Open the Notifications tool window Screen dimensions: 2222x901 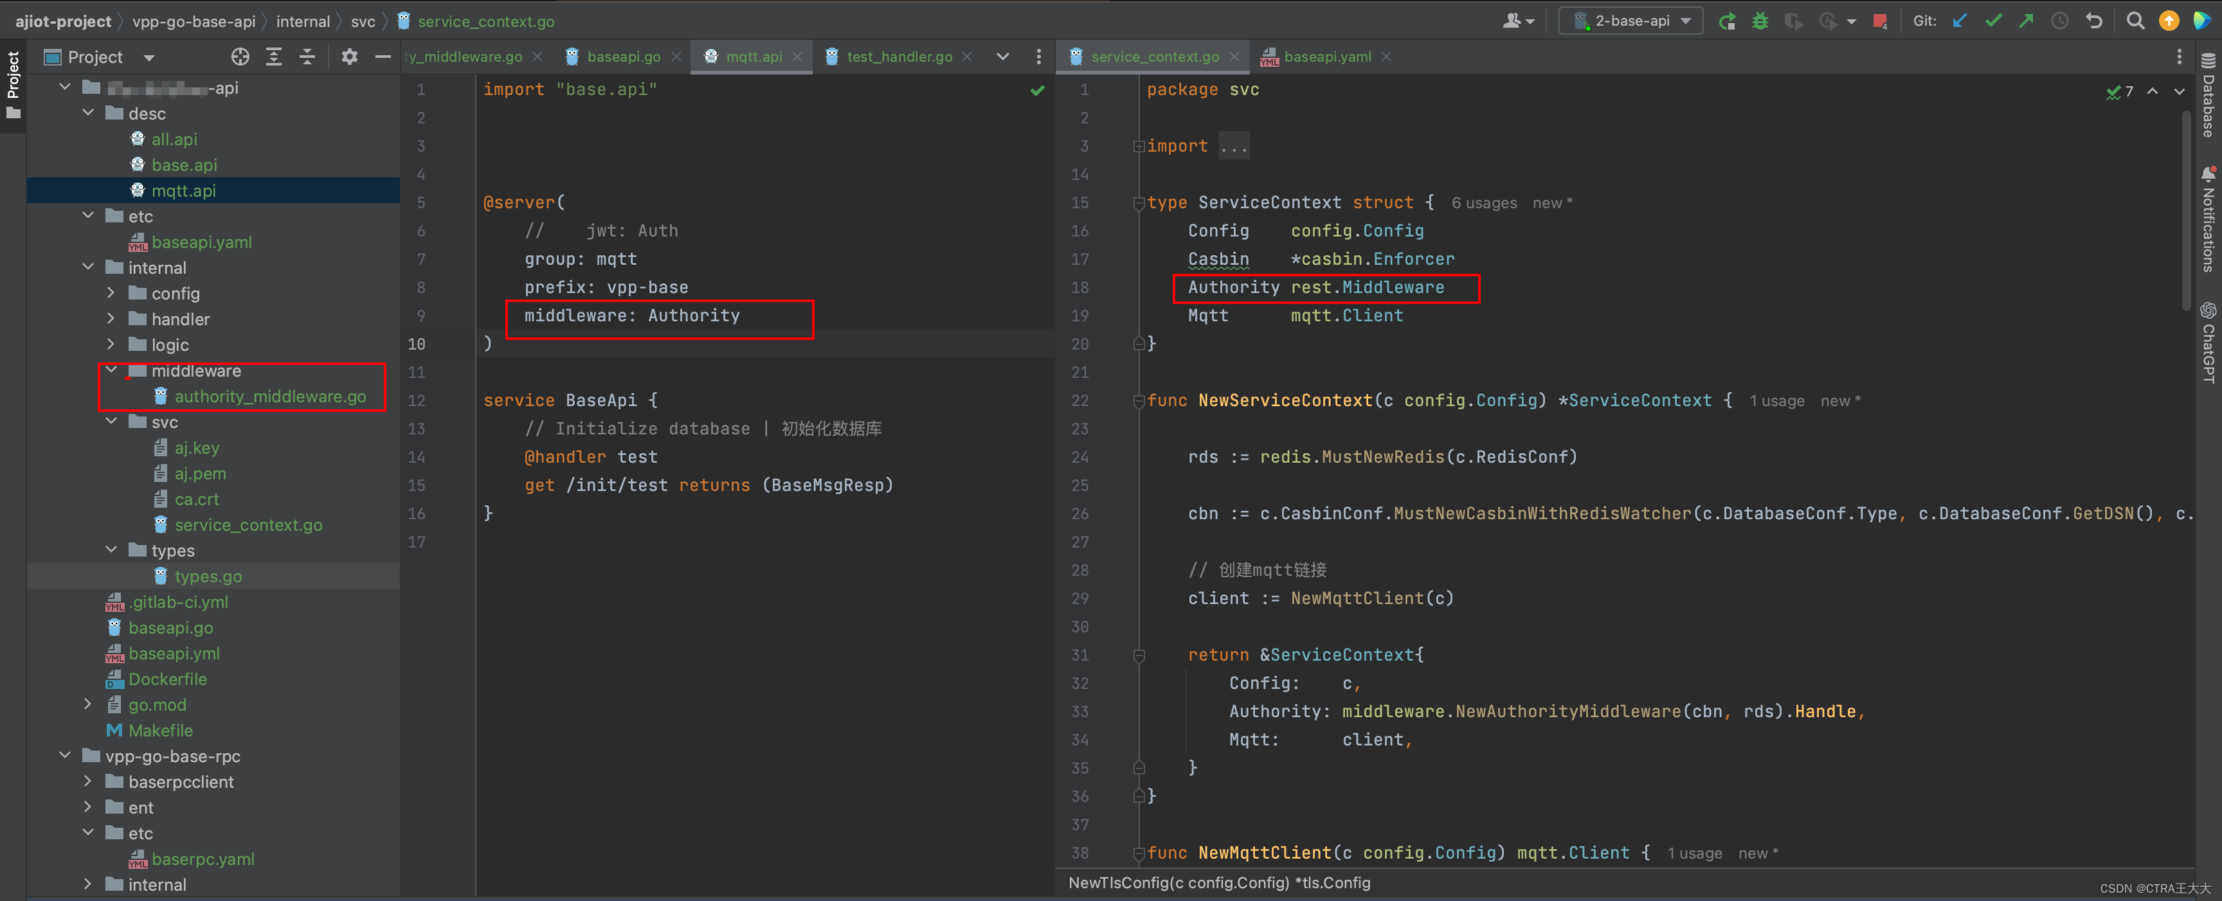click(2208, 220)
